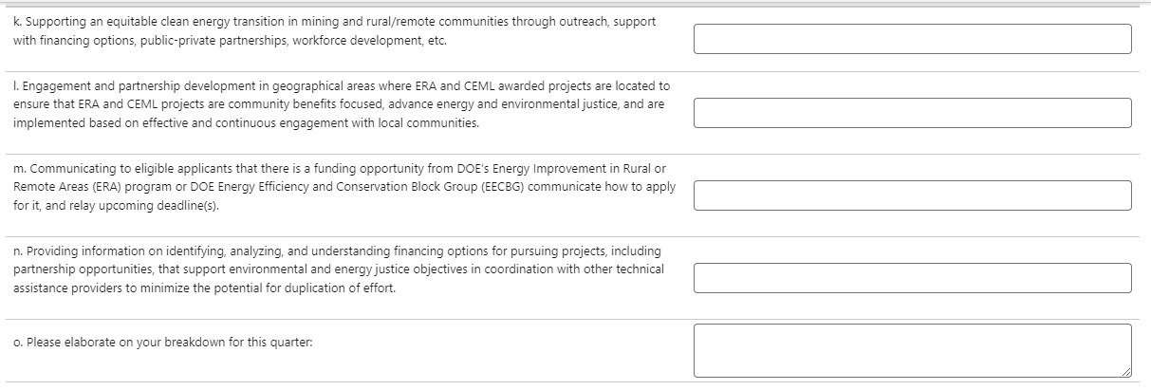The width and height of the screenshot is (1151, 390).
Task: Click the text area resize handle
Action: pos(1126,371)
